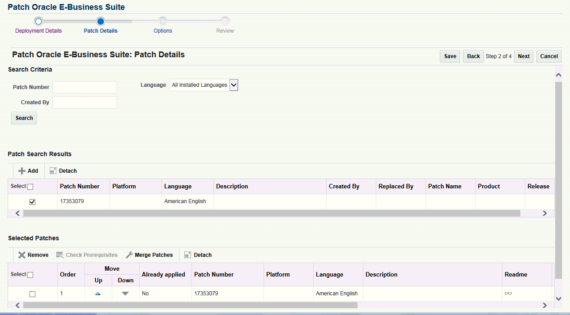This screenshot has height=315, width=570.
Task: Click the page vertical scrollbar up arrow
Action: [x=558, y=76]
